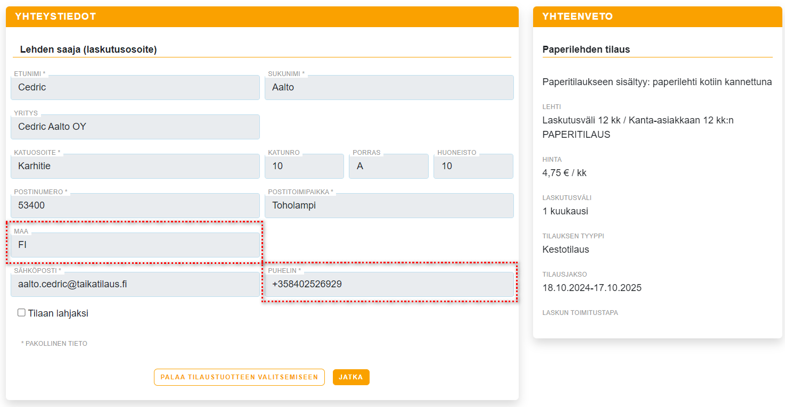Click the YHTEENVETO panel header
This screenshot has width=785, height=407.
pyautogui.click(x=658, y=16)
